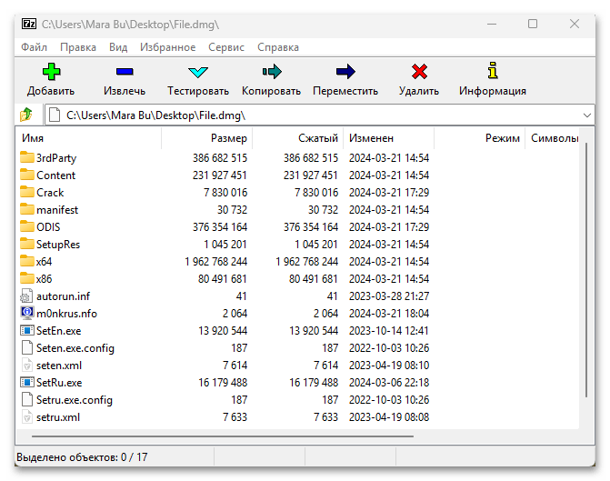
Task: Click the seten.xml file icon
Action: coord(26,365)
